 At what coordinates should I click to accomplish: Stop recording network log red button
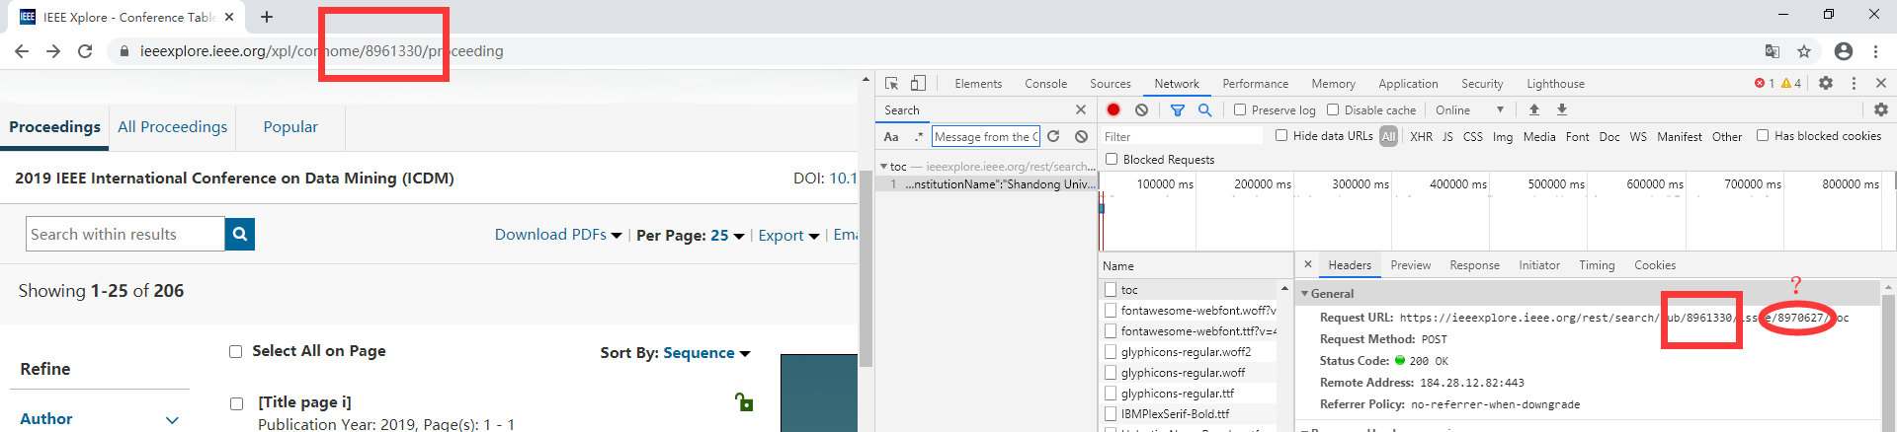point(1113,109)
